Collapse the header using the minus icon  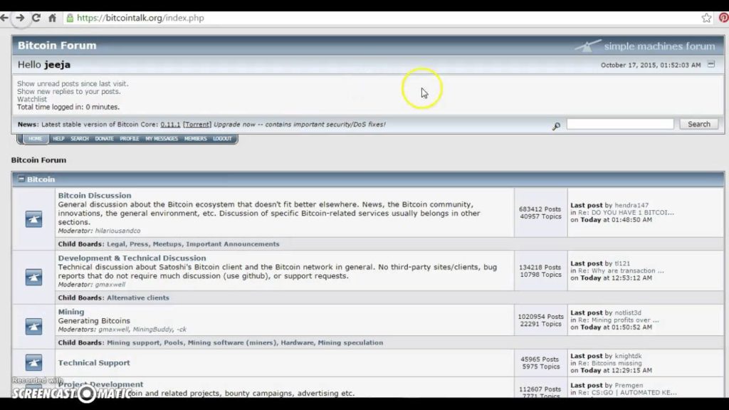(711, 64)
